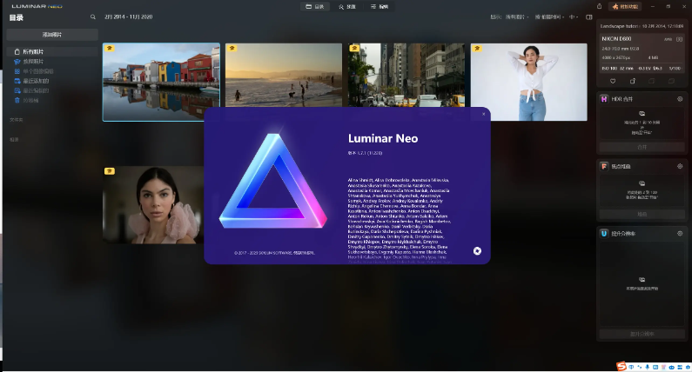Toggle the right side panel icon
The image size is (692, 372).
588,17
